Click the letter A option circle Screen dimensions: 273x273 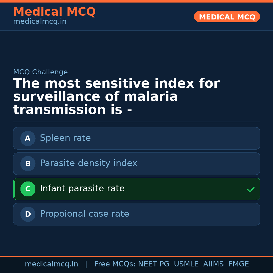(x=28, y=138)
